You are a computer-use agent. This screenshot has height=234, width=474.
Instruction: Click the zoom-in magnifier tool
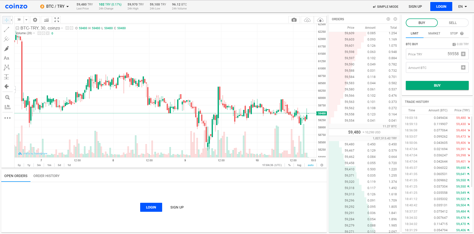point(7,97)
